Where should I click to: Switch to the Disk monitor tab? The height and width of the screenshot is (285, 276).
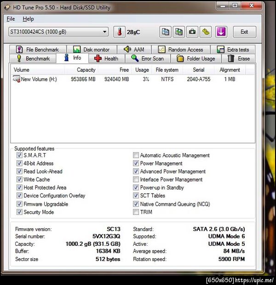(x=92, y=49)
